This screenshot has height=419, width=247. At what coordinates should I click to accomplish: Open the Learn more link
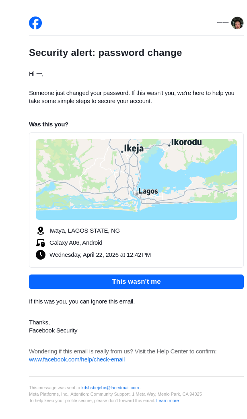(x=167, y=400)
